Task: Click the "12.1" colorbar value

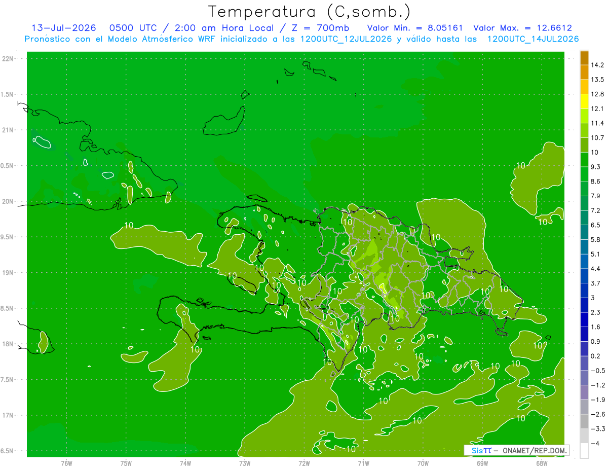Action: (597, 109)
